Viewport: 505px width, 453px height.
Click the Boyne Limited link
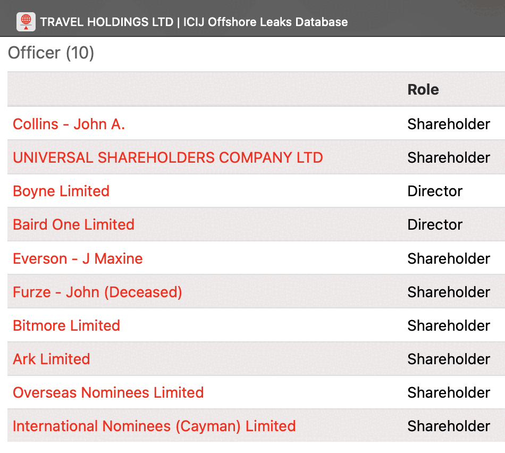click(x=61, y=191)
